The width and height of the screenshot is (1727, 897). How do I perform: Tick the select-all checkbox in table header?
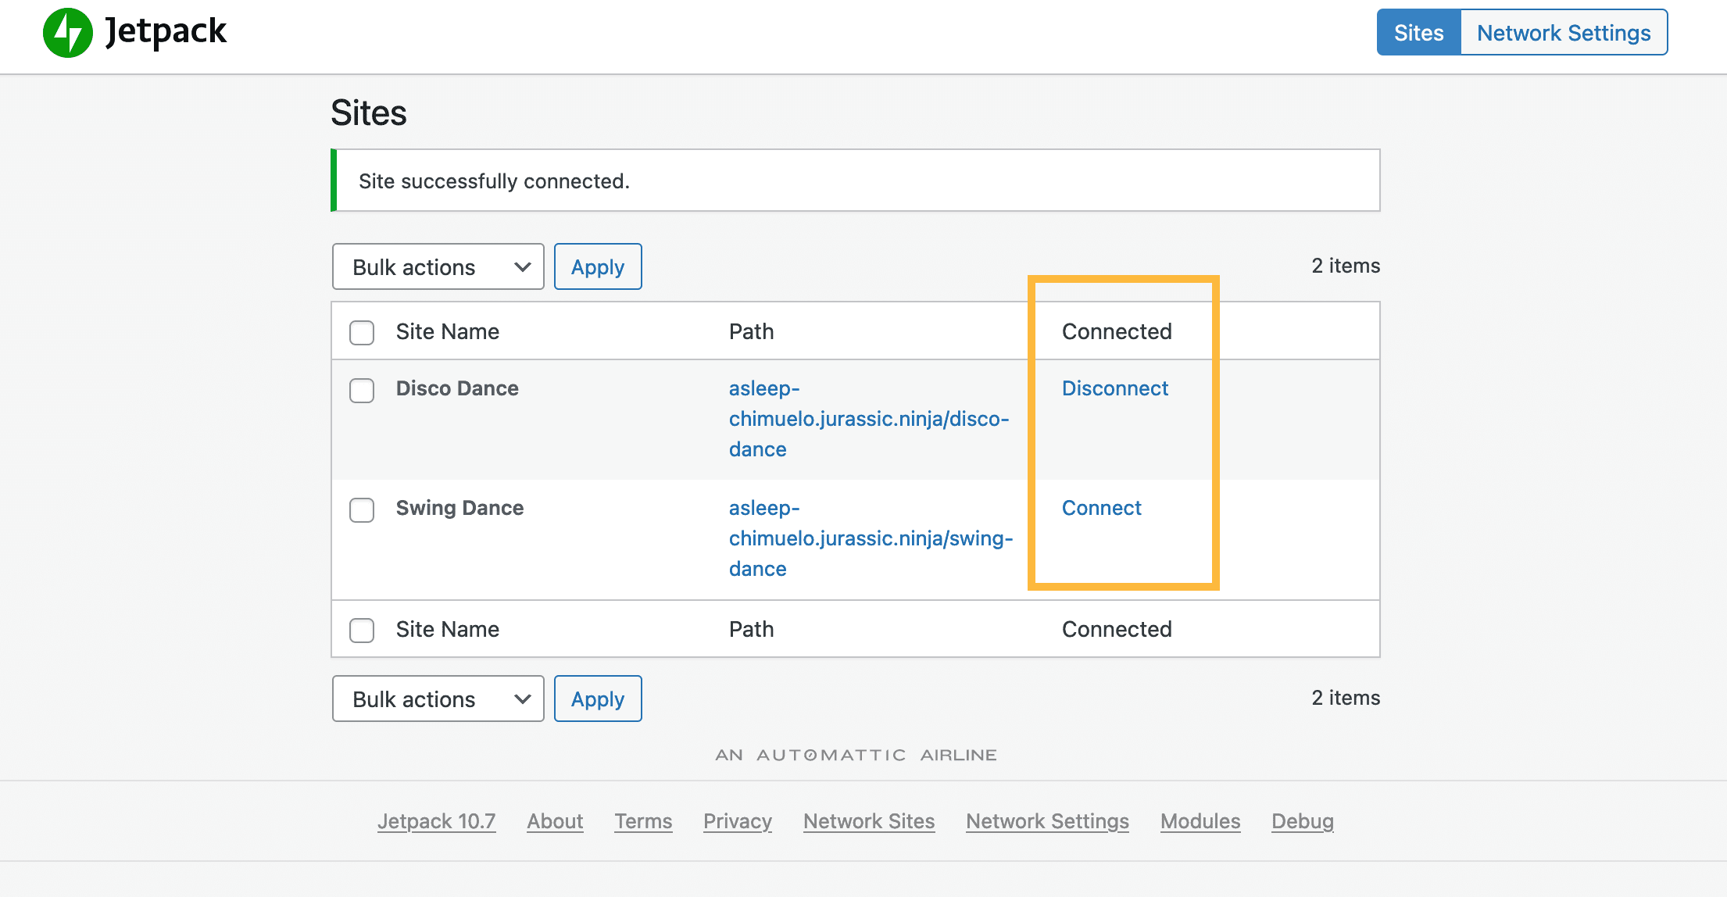362,332
